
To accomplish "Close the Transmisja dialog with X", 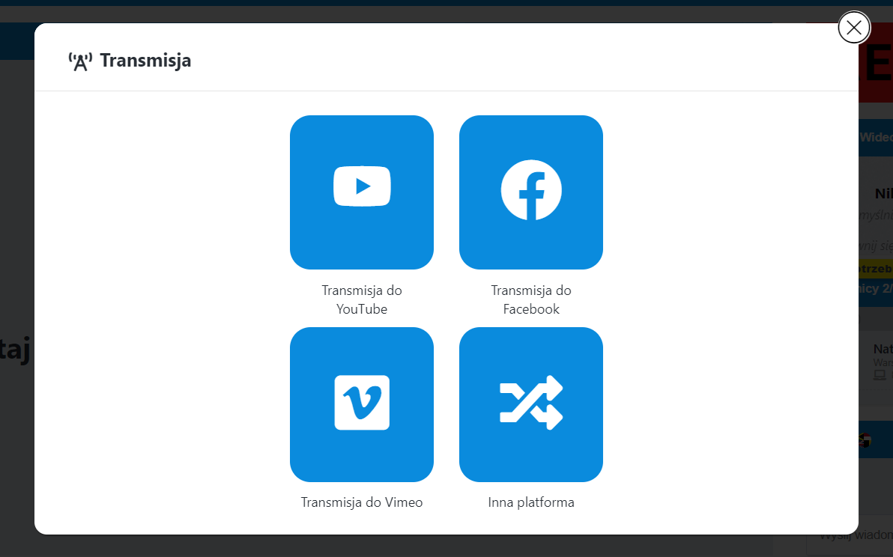I will click(853, 28).
